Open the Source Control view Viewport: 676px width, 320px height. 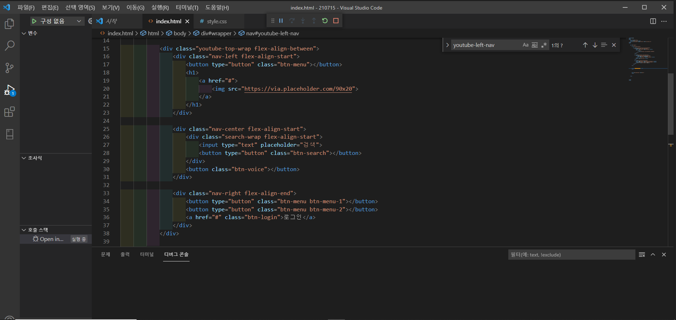tap(10, 68)
